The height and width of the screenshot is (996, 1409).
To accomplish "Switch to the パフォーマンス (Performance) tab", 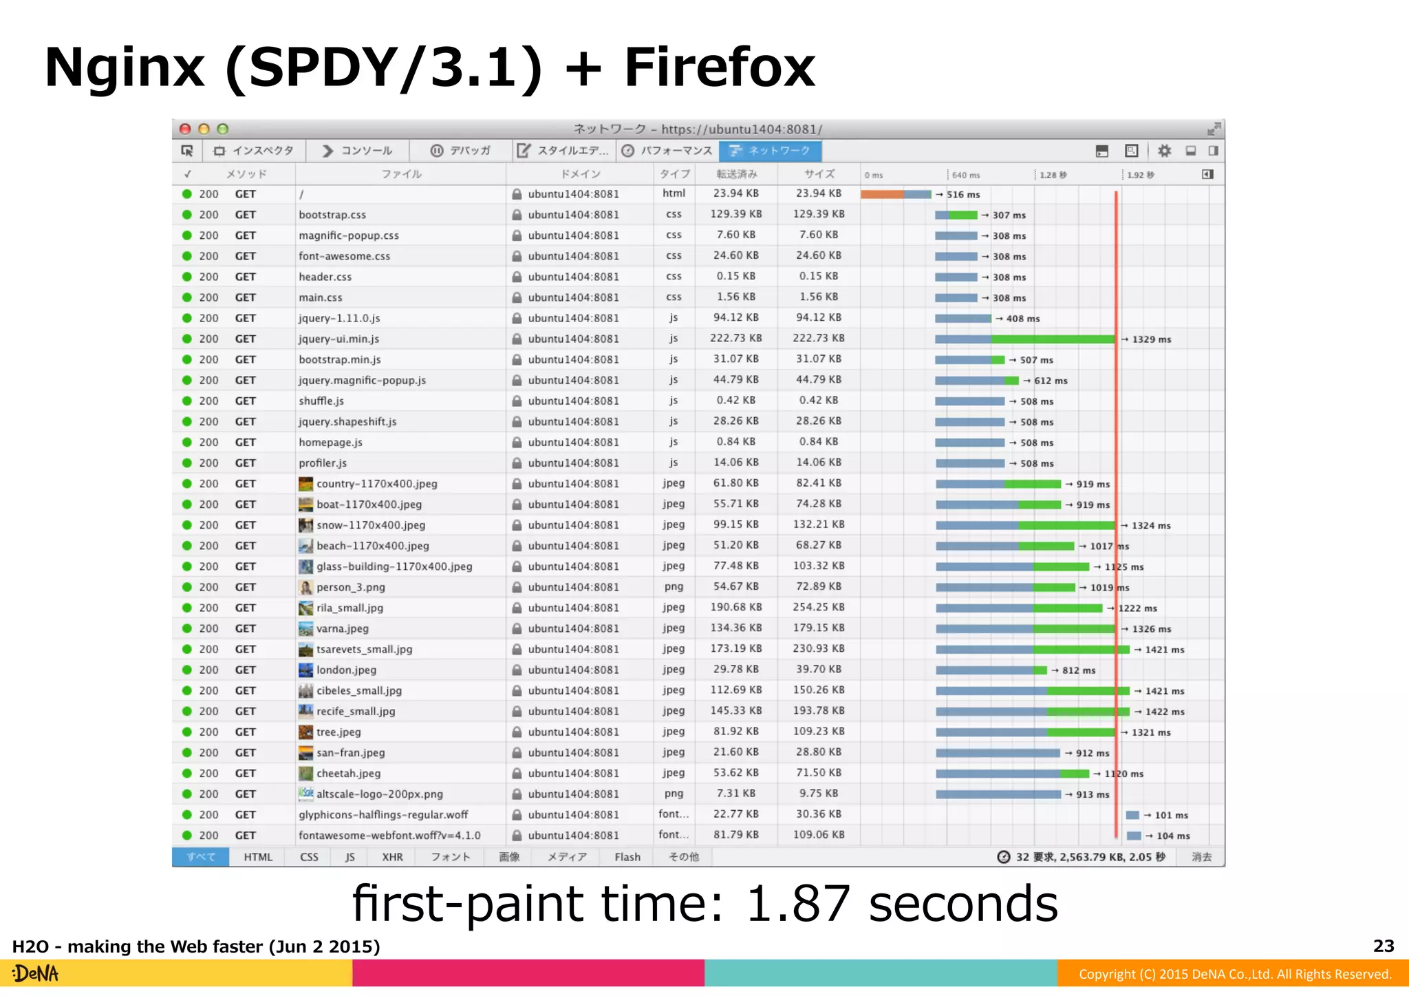I will coord(667,151).
